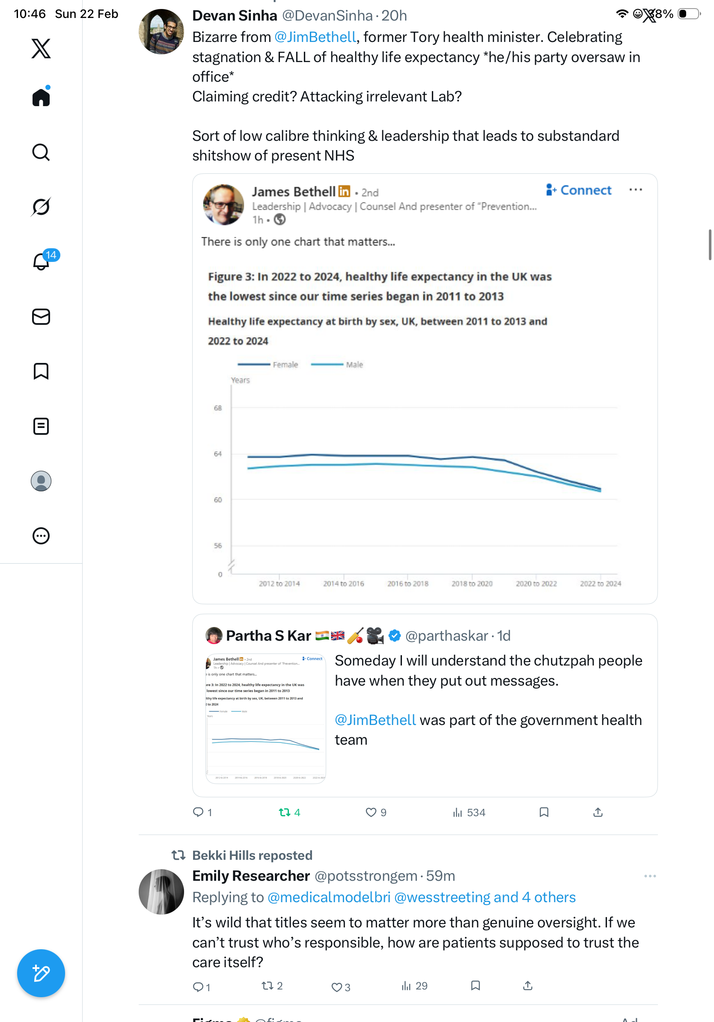This screenshot has height=1022, width=714.
Task: Open the Lists icon in sidebar
Action: (x=41, y=426)
